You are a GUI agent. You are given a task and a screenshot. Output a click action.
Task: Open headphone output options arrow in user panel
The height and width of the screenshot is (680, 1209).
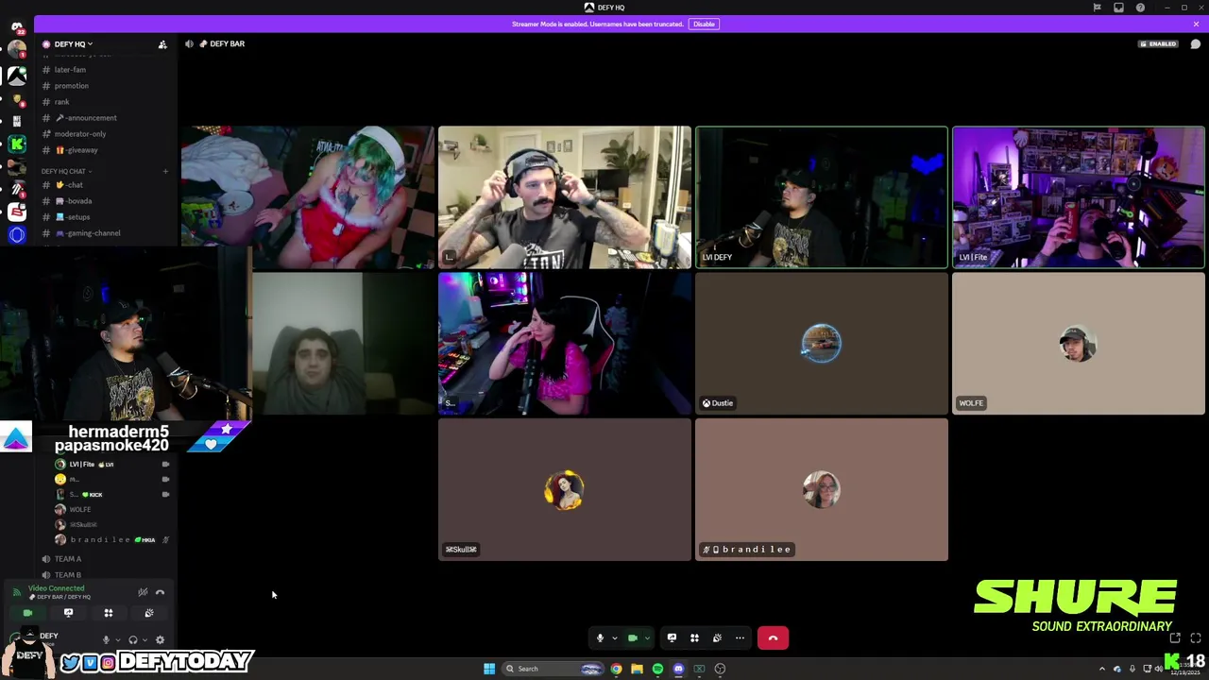[x=145, y=639]
